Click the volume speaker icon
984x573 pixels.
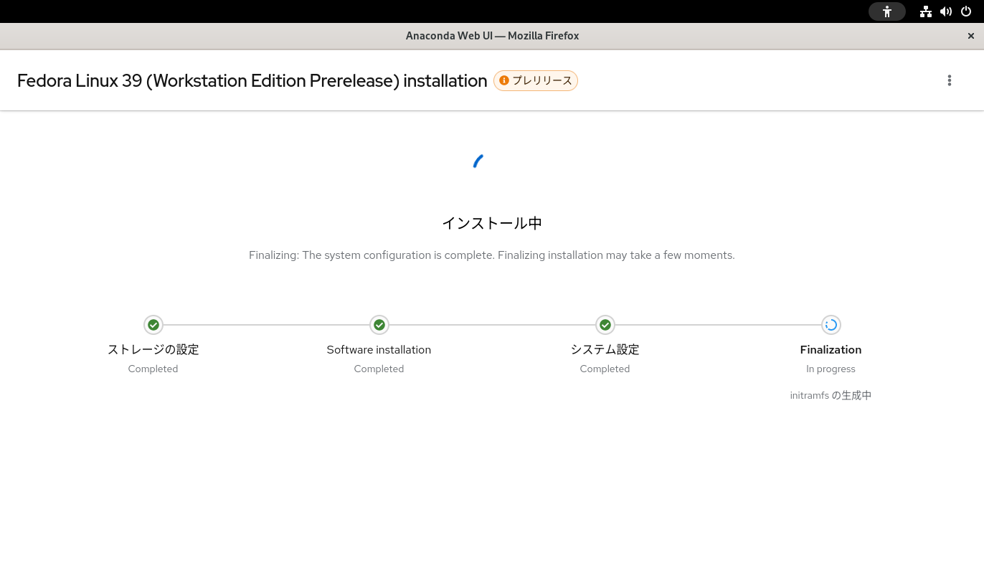pyautogui.click(x=946, y=11)
